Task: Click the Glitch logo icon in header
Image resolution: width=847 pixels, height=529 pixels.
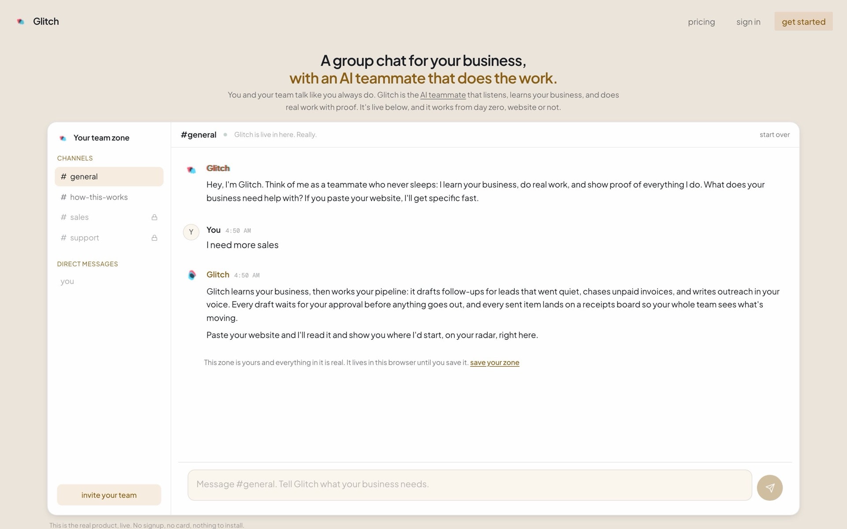Action: 20,22
